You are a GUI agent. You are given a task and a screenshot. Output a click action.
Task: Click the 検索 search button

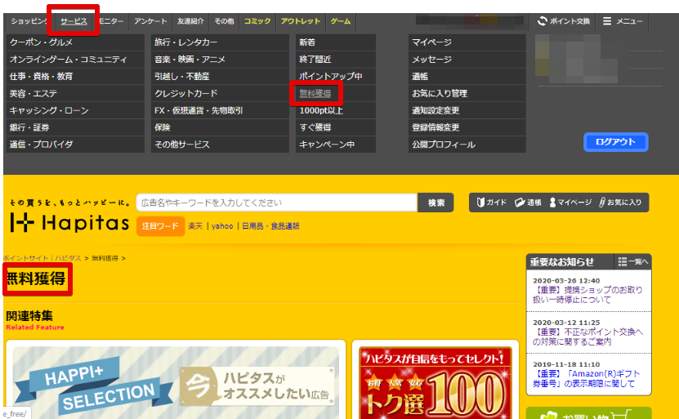(436, 203)
